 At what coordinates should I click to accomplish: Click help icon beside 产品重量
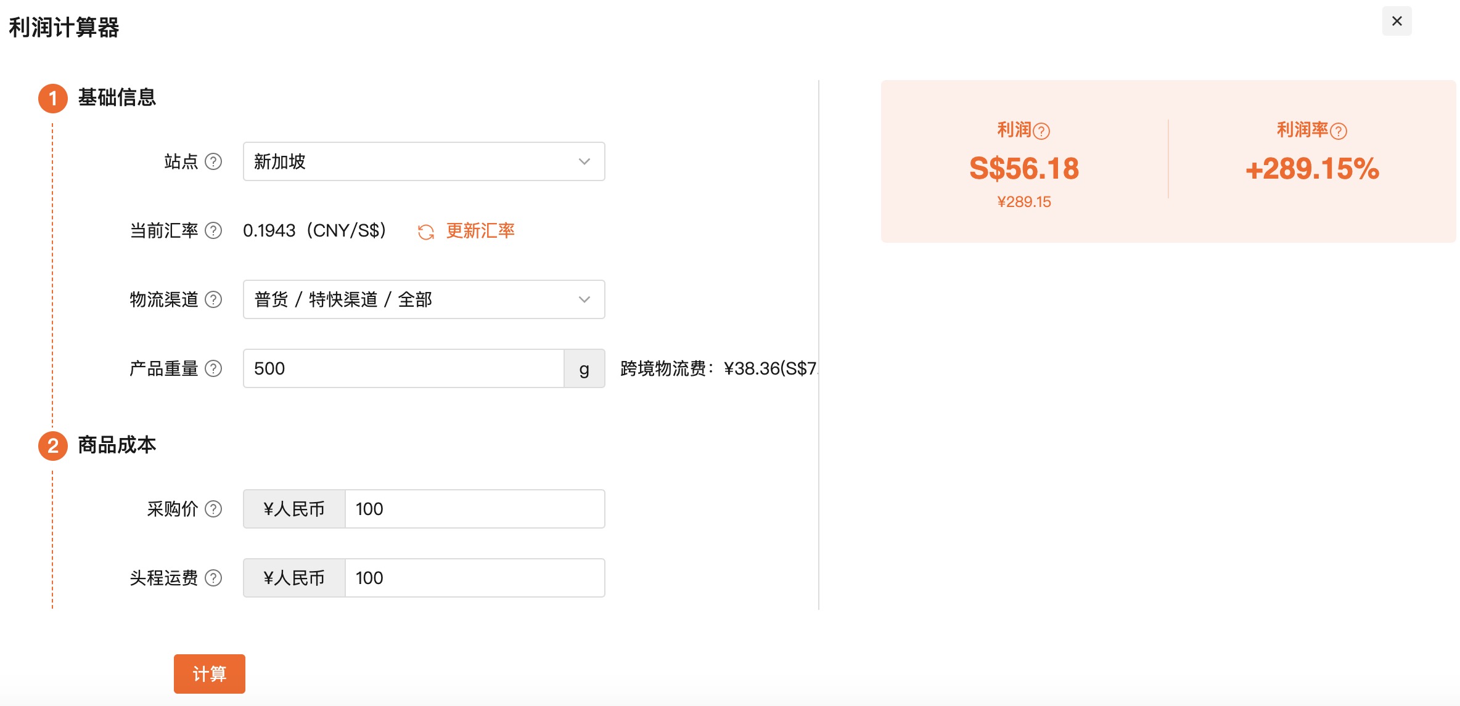213,368
